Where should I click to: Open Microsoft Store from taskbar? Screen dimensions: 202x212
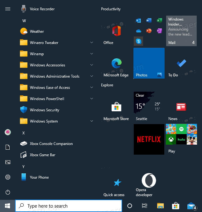(176, 206)
